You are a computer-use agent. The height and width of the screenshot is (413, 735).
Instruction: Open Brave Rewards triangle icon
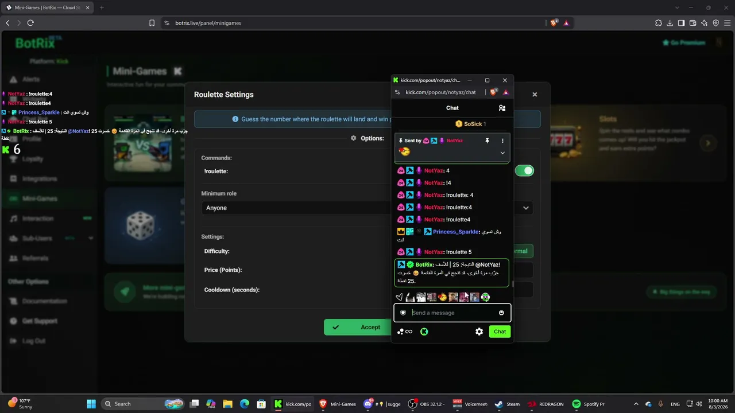point(566,23)
